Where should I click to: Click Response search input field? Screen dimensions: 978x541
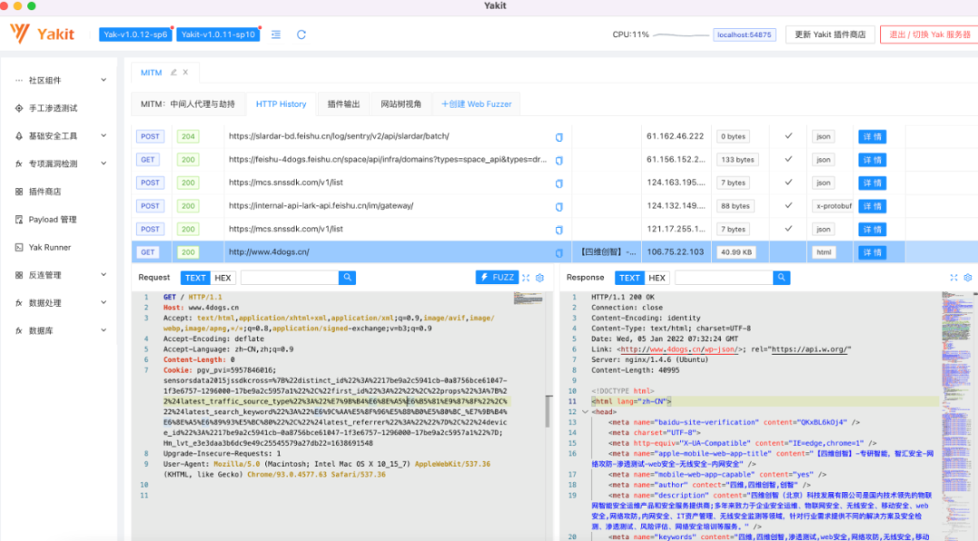(x=724, y=278)
